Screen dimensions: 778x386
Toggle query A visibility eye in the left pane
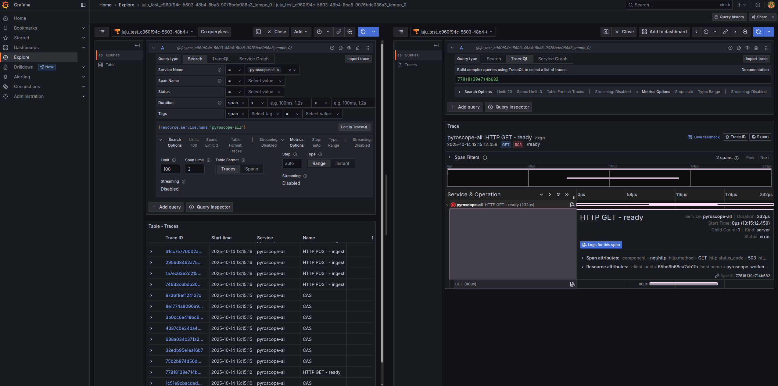pyautogui.click(x=349, y=48)
